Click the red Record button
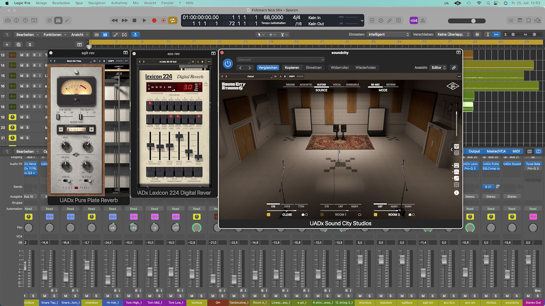Viewport: 545px width, 306px height. 154,20
